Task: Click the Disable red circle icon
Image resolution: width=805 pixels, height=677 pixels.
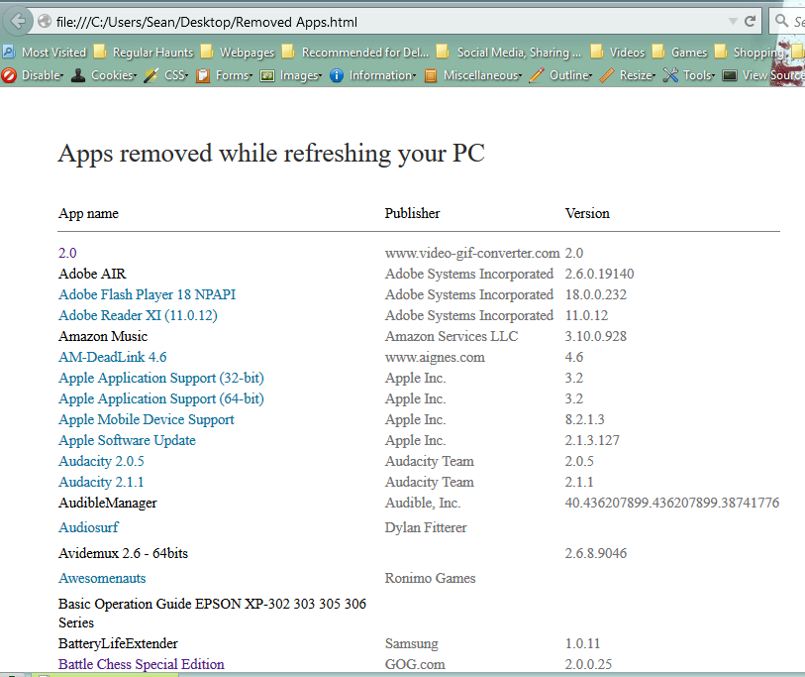Action: click(9, 75)
